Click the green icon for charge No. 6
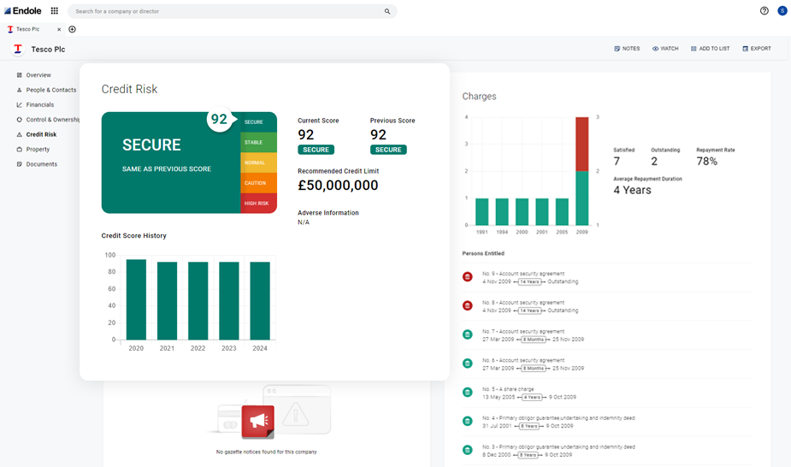Viewport: 791px width, 467px height. 468,364
